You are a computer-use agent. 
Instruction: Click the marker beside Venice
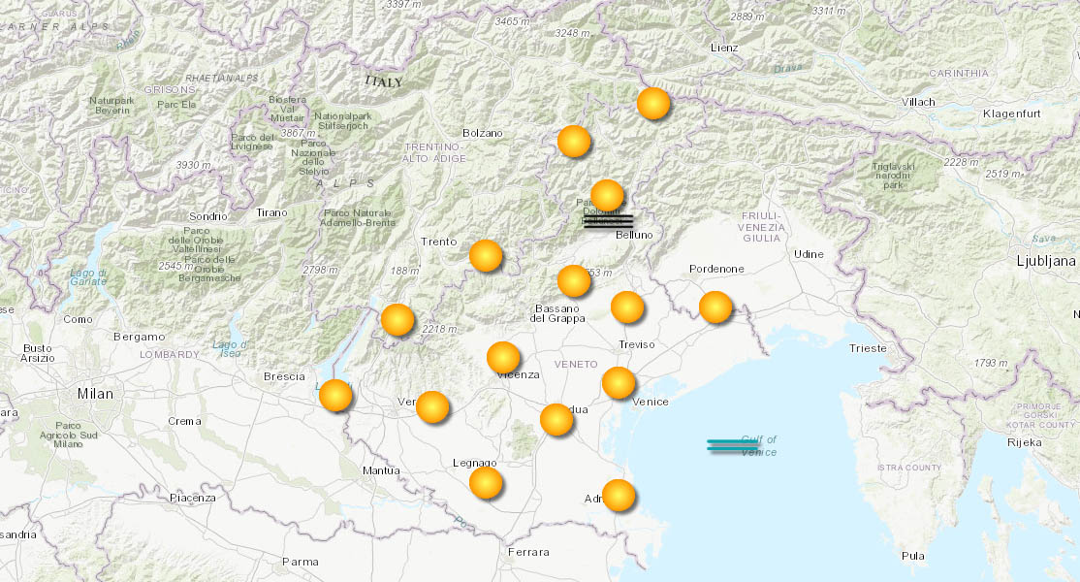(617, 384)
